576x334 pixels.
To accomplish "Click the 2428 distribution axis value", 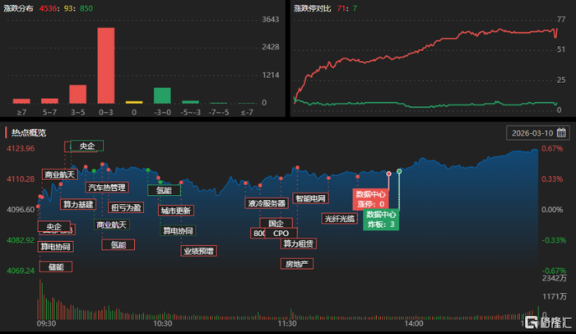I will pos(271,47).
